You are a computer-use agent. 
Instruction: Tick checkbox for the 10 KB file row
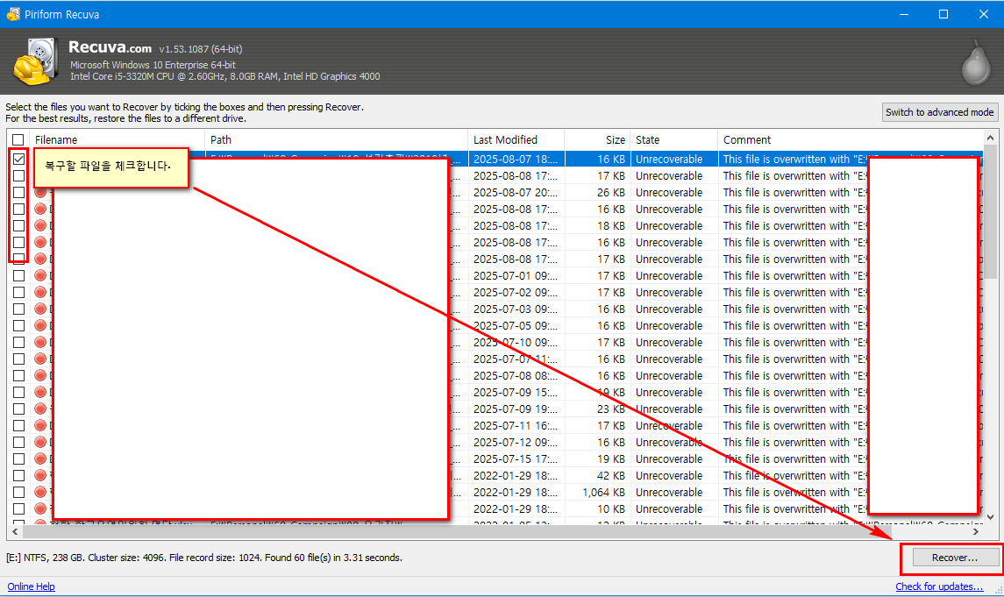[x=18, y=508]
